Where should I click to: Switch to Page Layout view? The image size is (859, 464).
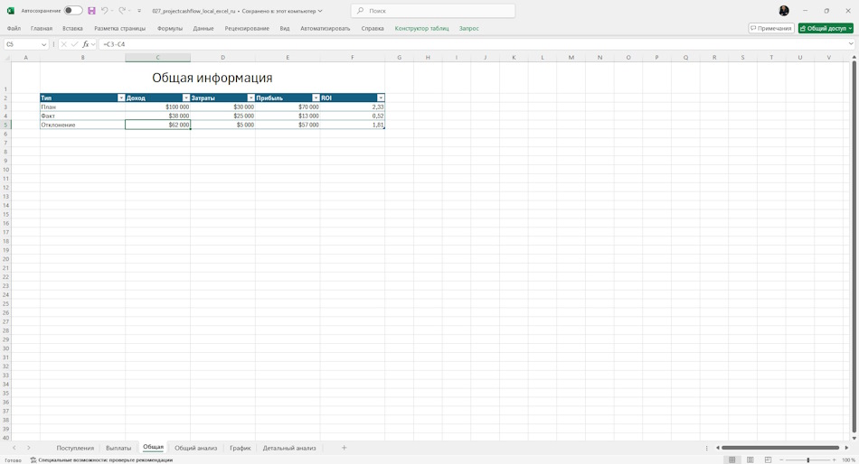[750, 459]
